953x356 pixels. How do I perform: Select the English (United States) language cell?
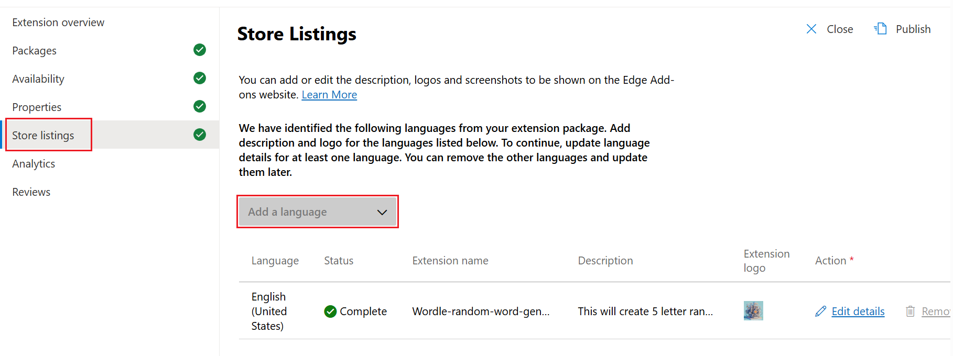pyautogui.click(x=269, y=311)
